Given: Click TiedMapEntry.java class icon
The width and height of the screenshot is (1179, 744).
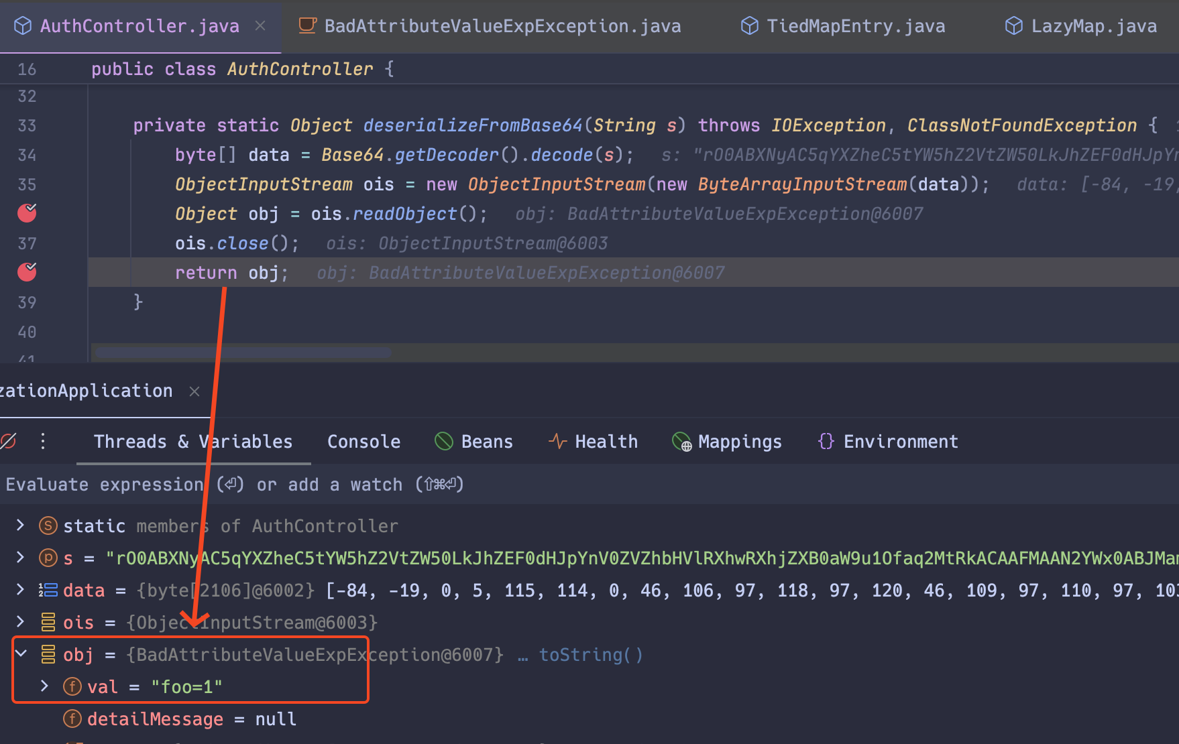Looking at the screenshot, I should 749,26.
